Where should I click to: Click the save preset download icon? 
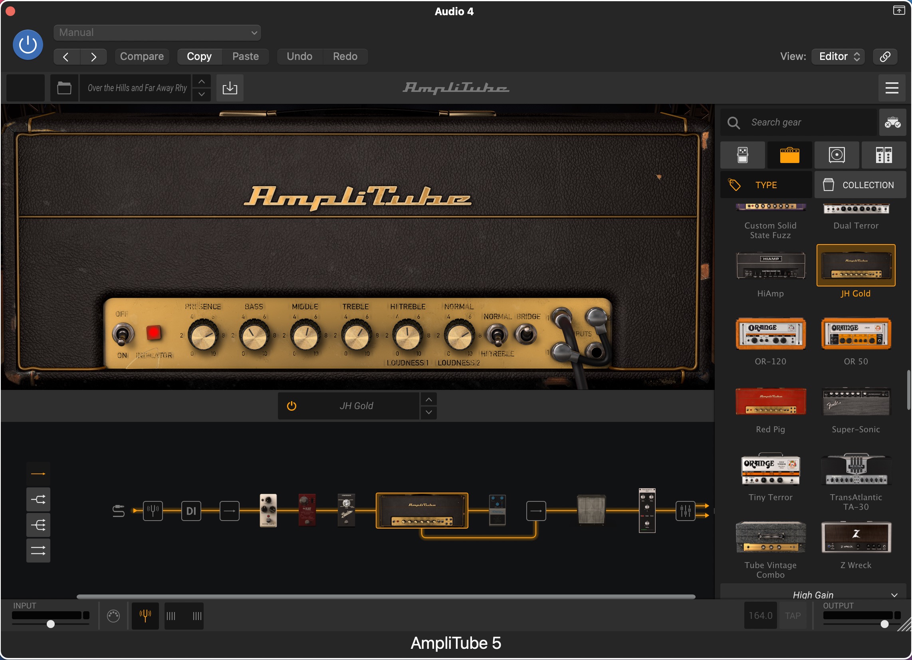pyautogui.click(x=230, y=88)
